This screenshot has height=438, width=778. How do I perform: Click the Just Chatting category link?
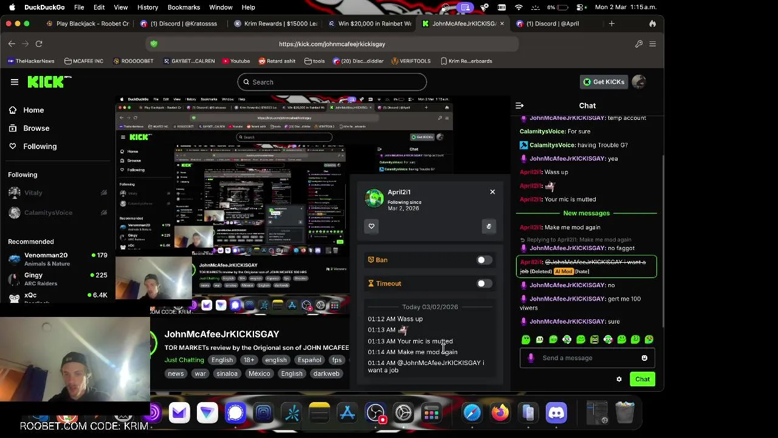(184, 360)
